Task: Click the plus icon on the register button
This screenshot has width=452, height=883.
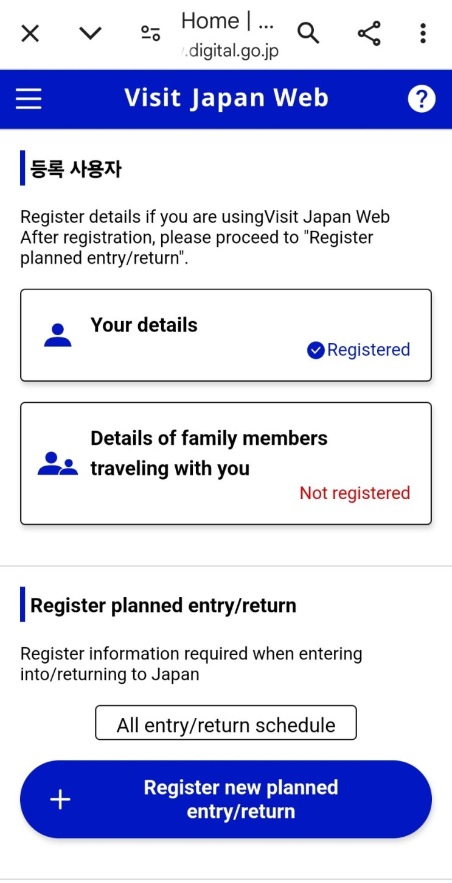Action: click(60, 800)
